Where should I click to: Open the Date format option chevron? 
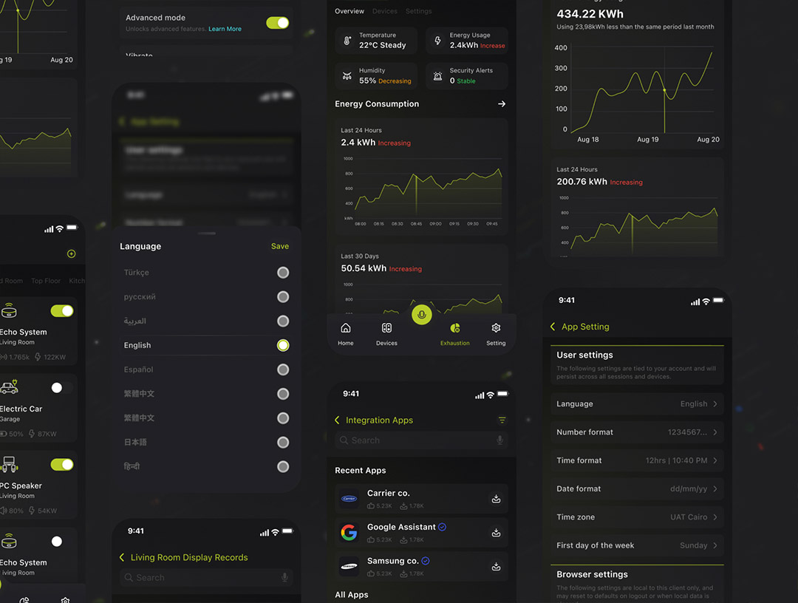tap(715, 489)
